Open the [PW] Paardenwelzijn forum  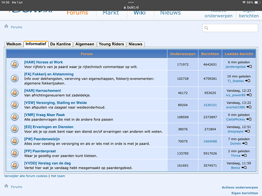tap(42, 139)
